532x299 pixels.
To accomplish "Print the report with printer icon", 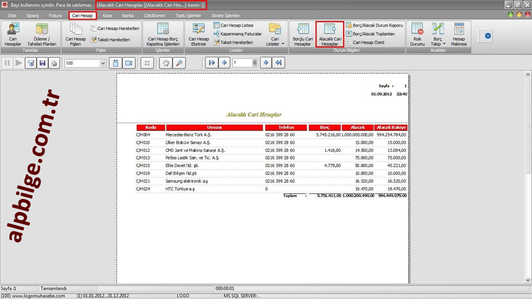I will click(x=54, y=63).
